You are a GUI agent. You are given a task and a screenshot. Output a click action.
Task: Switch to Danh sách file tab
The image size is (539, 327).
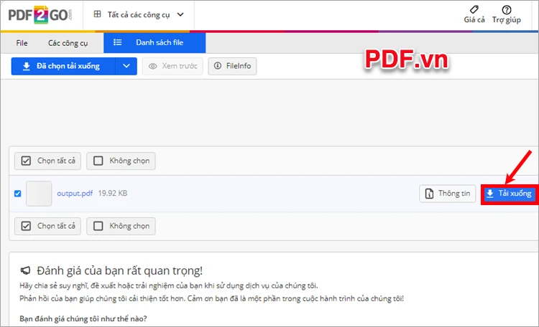[x=155, y=42]
